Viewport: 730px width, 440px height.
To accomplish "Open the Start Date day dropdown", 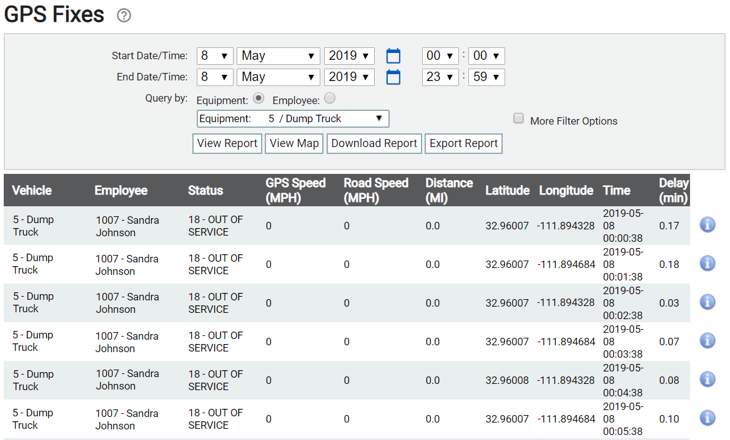I will pos(215,55).
